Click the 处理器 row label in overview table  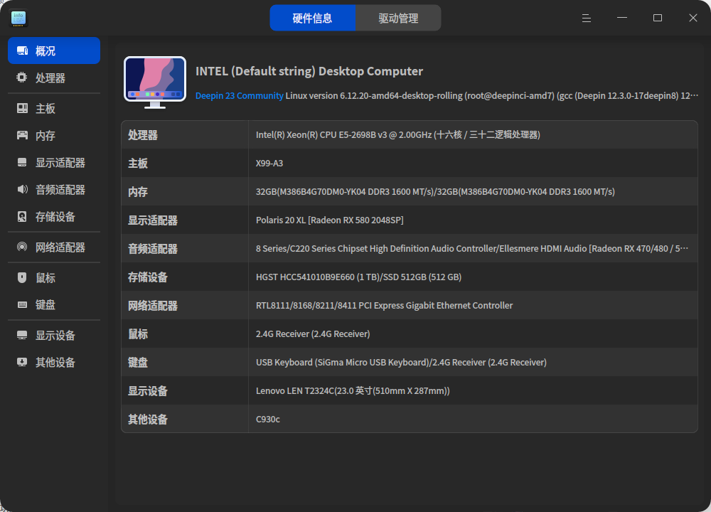click(x=143, y=135)
